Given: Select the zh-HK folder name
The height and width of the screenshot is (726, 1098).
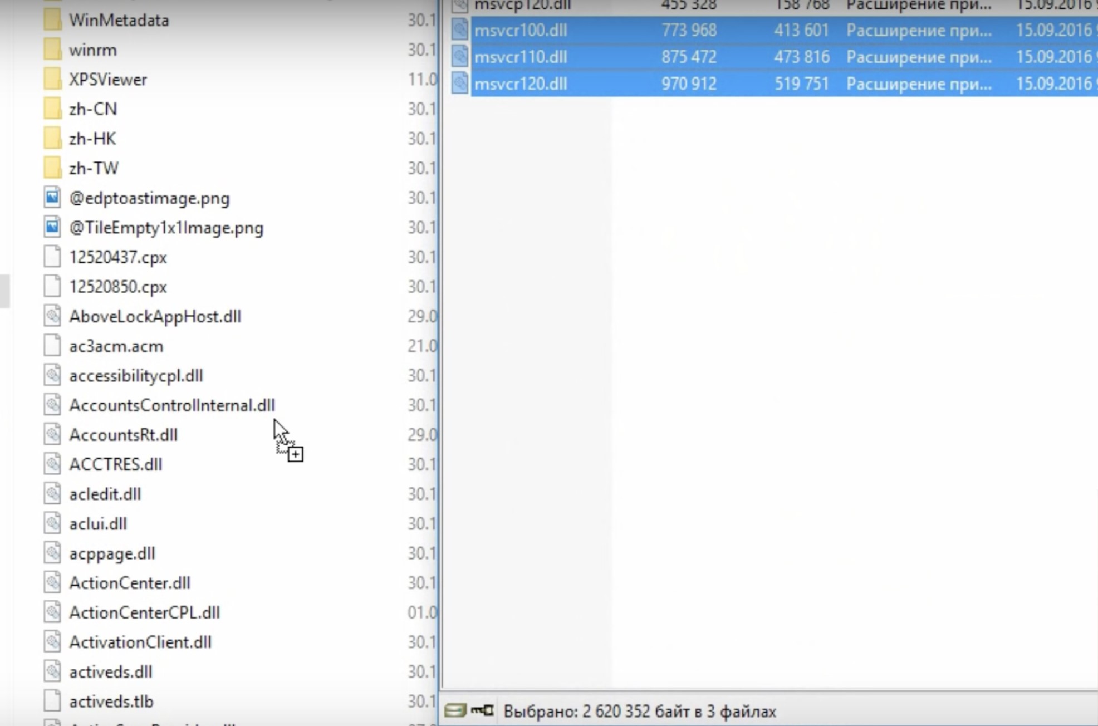Looking at the screenshot, I should pos(92,139).
